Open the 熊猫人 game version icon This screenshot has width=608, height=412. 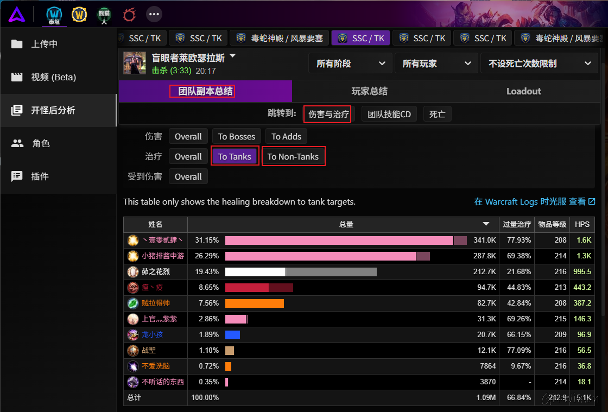pos(104,15)
